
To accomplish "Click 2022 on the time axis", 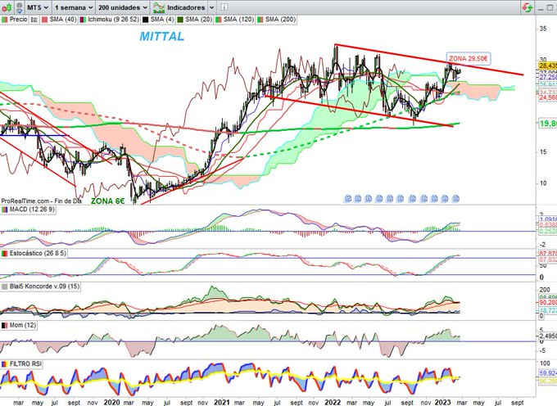I will click(x=333, y=403).
